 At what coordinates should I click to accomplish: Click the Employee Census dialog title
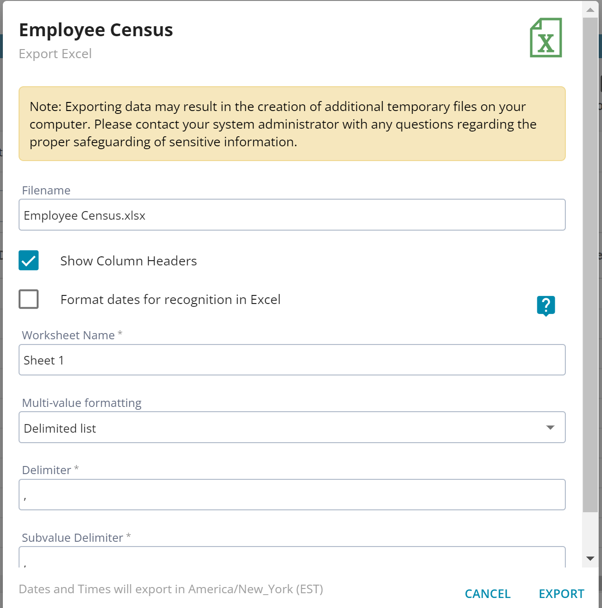coord(96,30)
